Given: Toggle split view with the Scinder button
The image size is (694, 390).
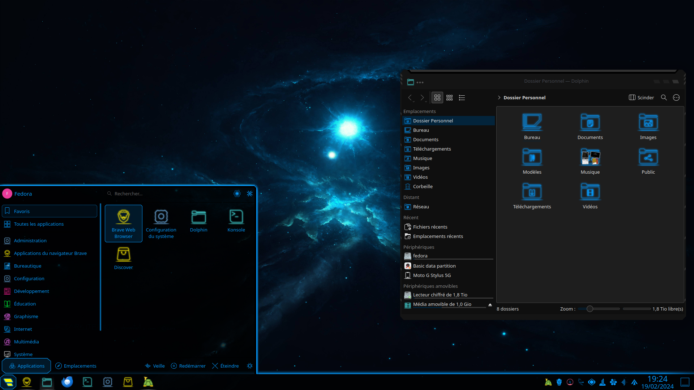Looking at the screenshot, I should (x=641, y=97).
